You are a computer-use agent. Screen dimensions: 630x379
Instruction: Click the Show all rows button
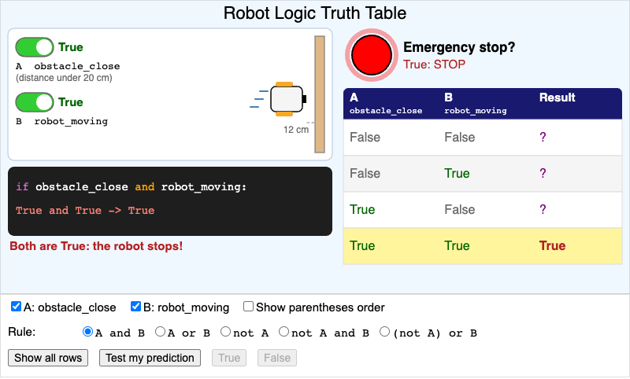coord(48,358)
